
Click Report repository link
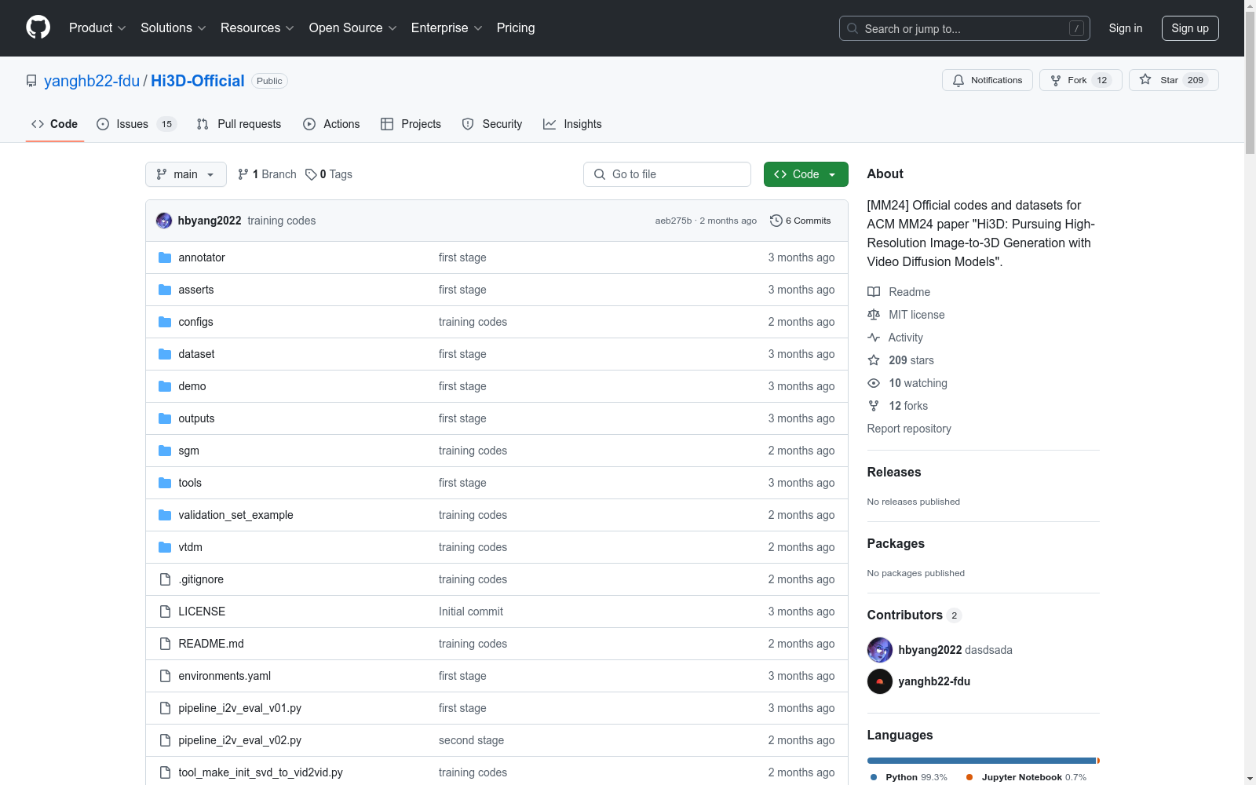[909, 429]
